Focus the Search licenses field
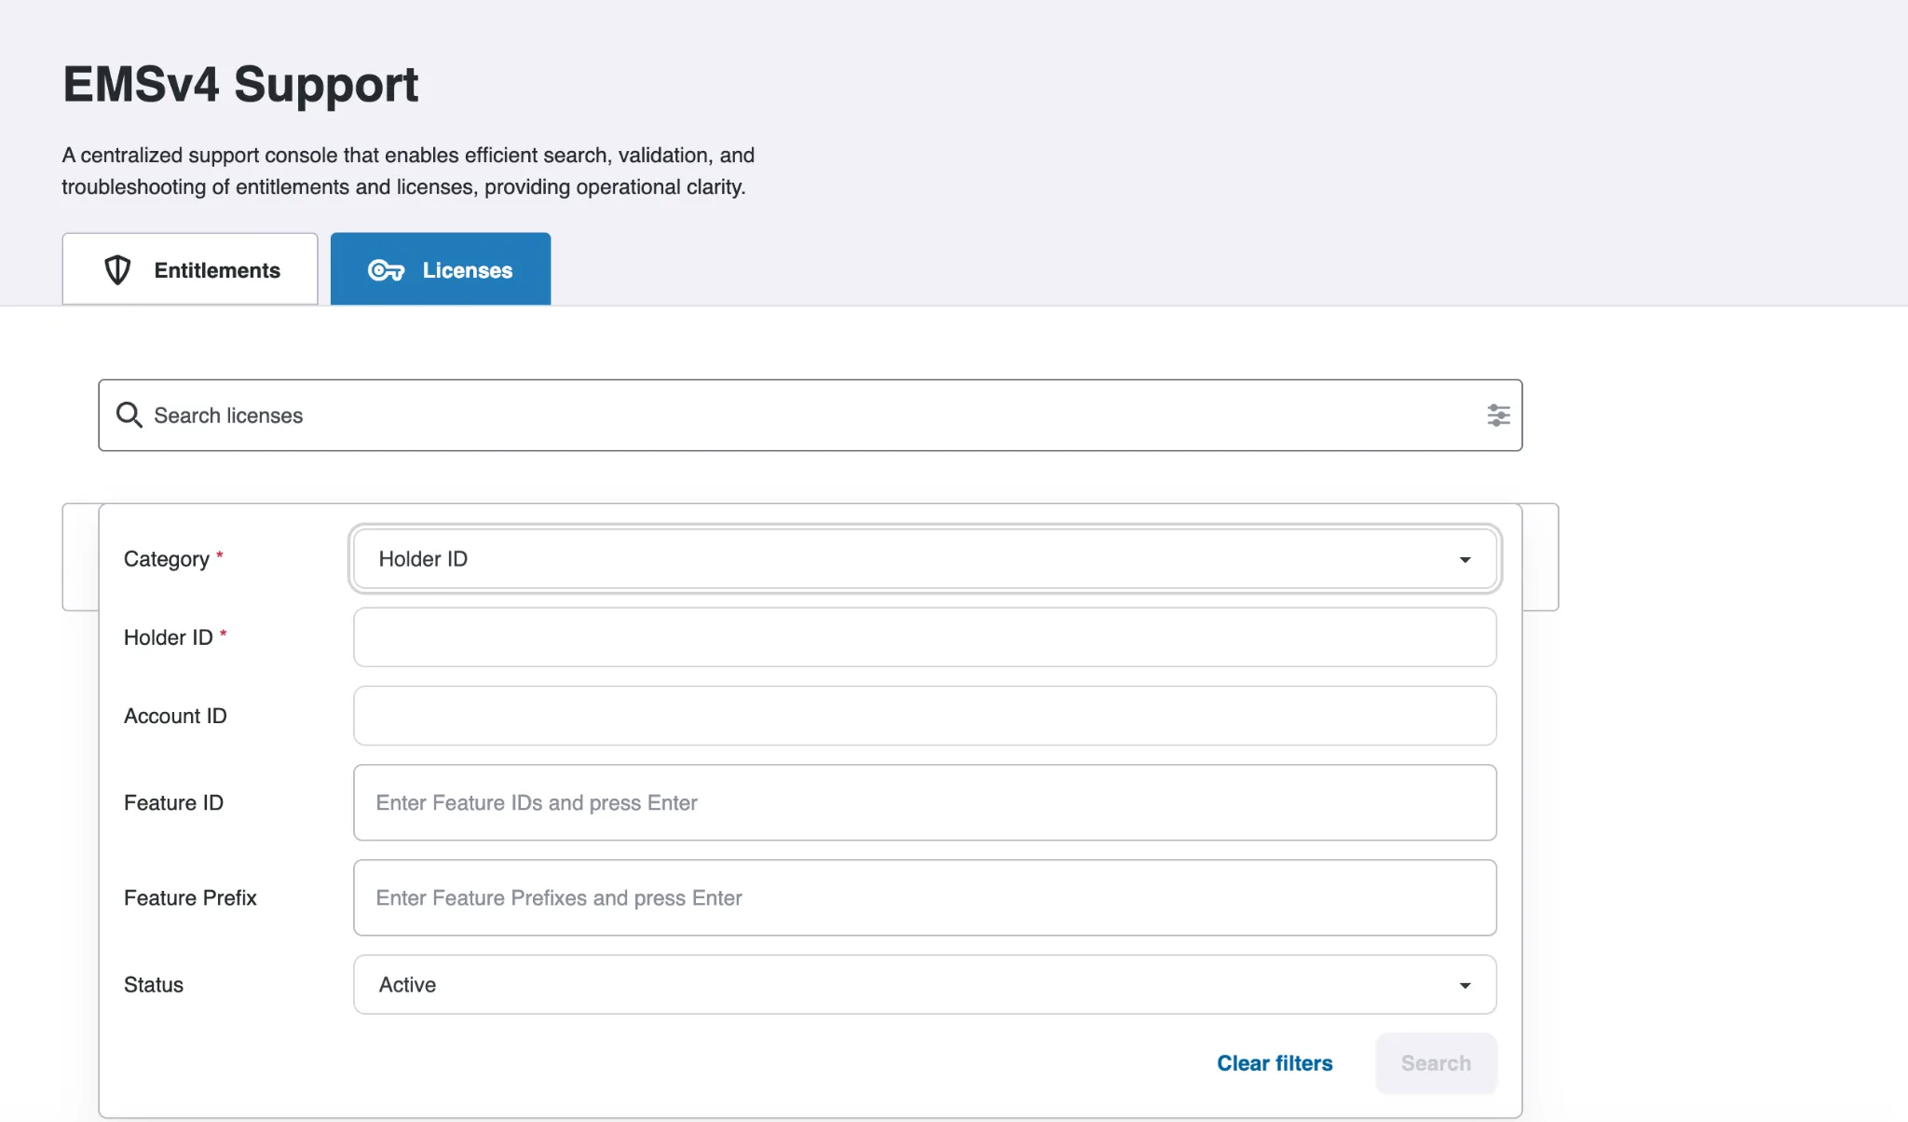Viewport: 1908px width, 1122px height. click(811, 416)
